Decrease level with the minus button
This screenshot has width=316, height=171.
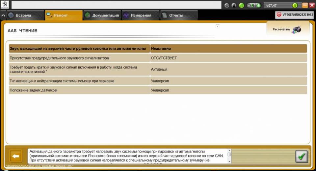[249, 5]
